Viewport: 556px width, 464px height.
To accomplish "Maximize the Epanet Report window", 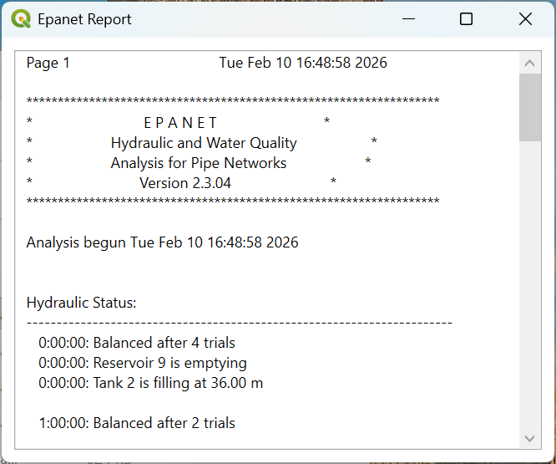I will coord(467,19).
